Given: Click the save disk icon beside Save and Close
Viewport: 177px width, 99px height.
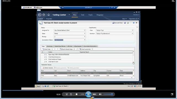Looking at the screenshot, I should click(x=125, y=23).
